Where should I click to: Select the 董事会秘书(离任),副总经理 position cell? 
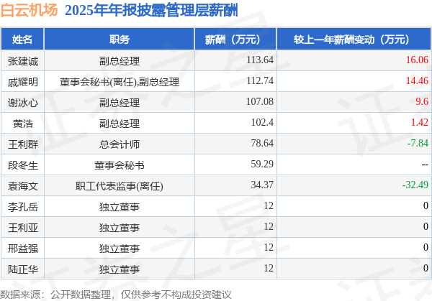pyautogui.click(x=120, y=82)
